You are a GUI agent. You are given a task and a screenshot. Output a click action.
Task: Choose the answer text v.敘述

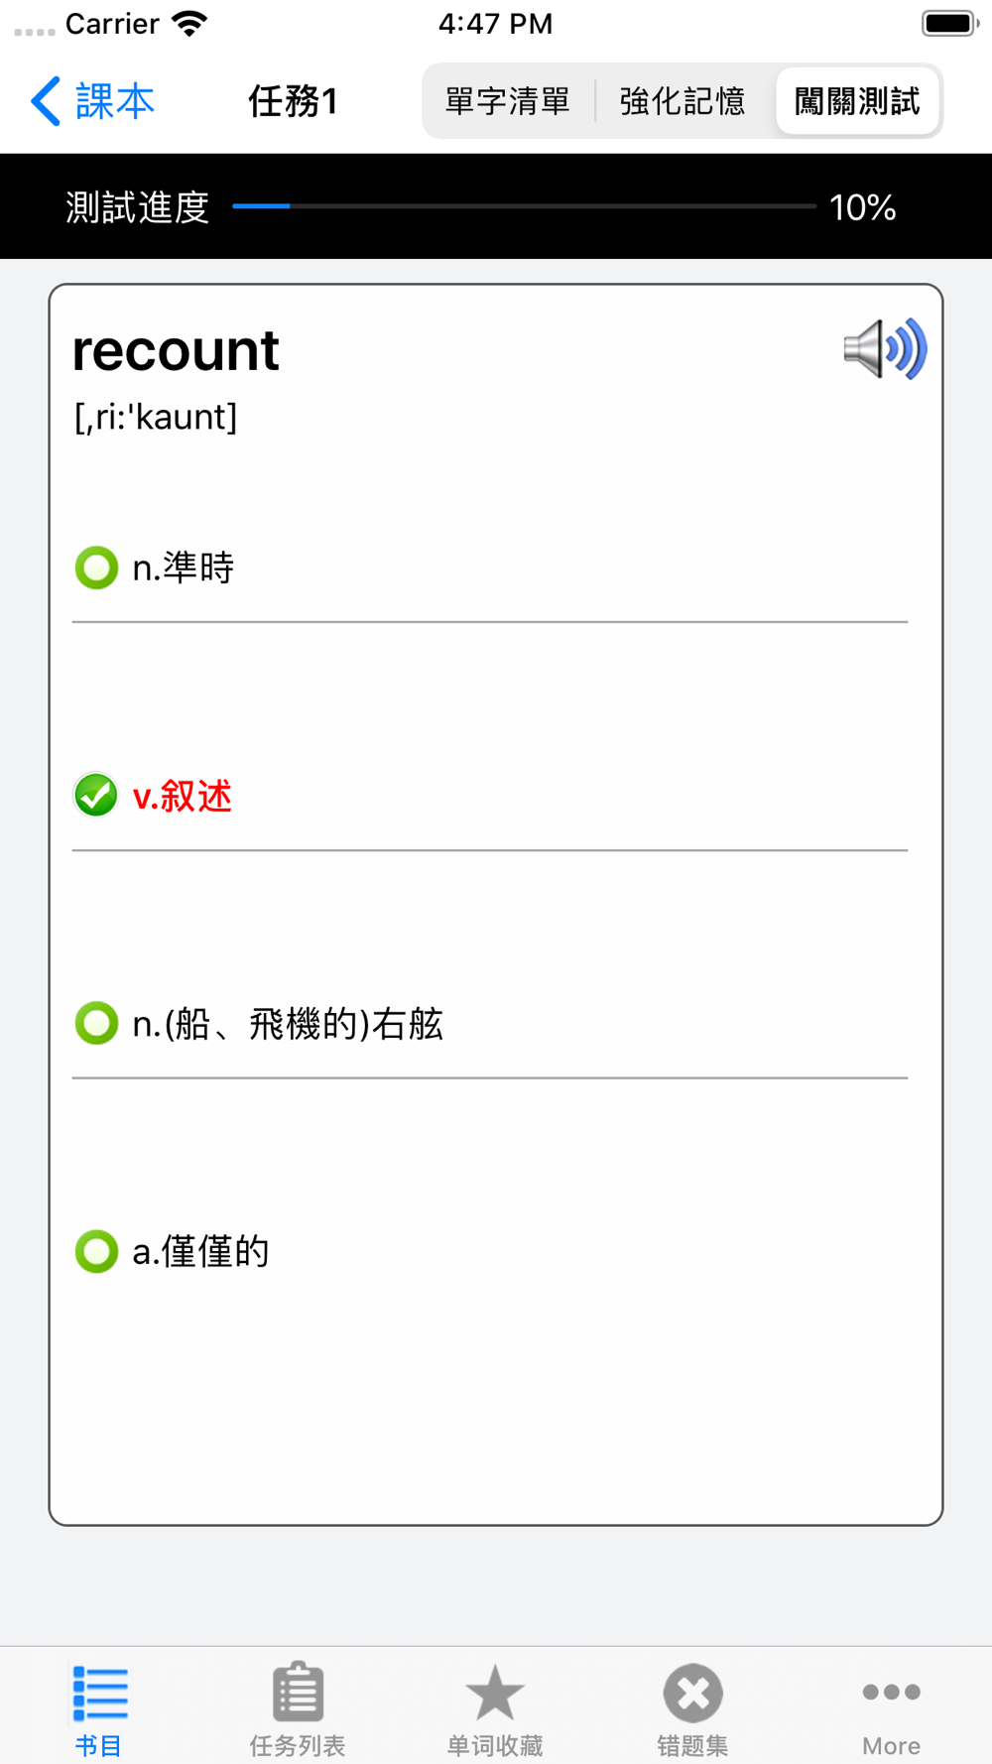183,796
